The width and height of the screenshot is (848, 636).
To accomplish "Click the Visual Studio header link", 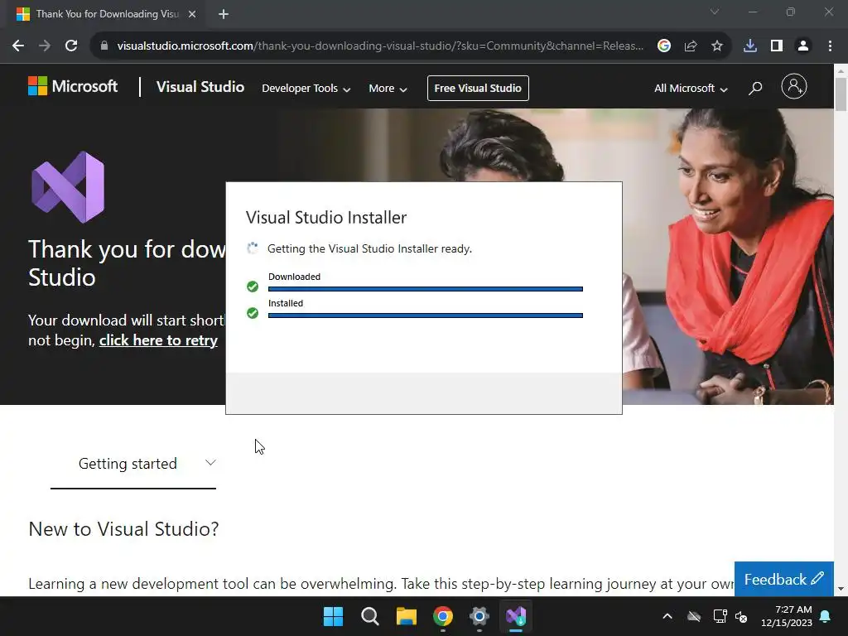I will (200, 86).
